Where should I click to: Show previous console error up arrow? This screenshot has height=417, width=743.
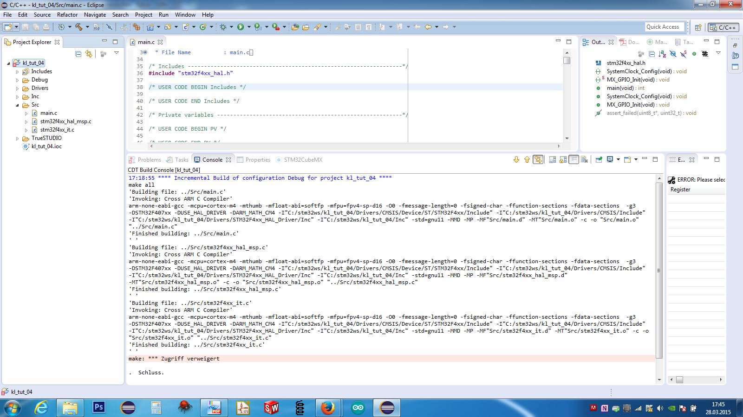[x=527, y=159]
